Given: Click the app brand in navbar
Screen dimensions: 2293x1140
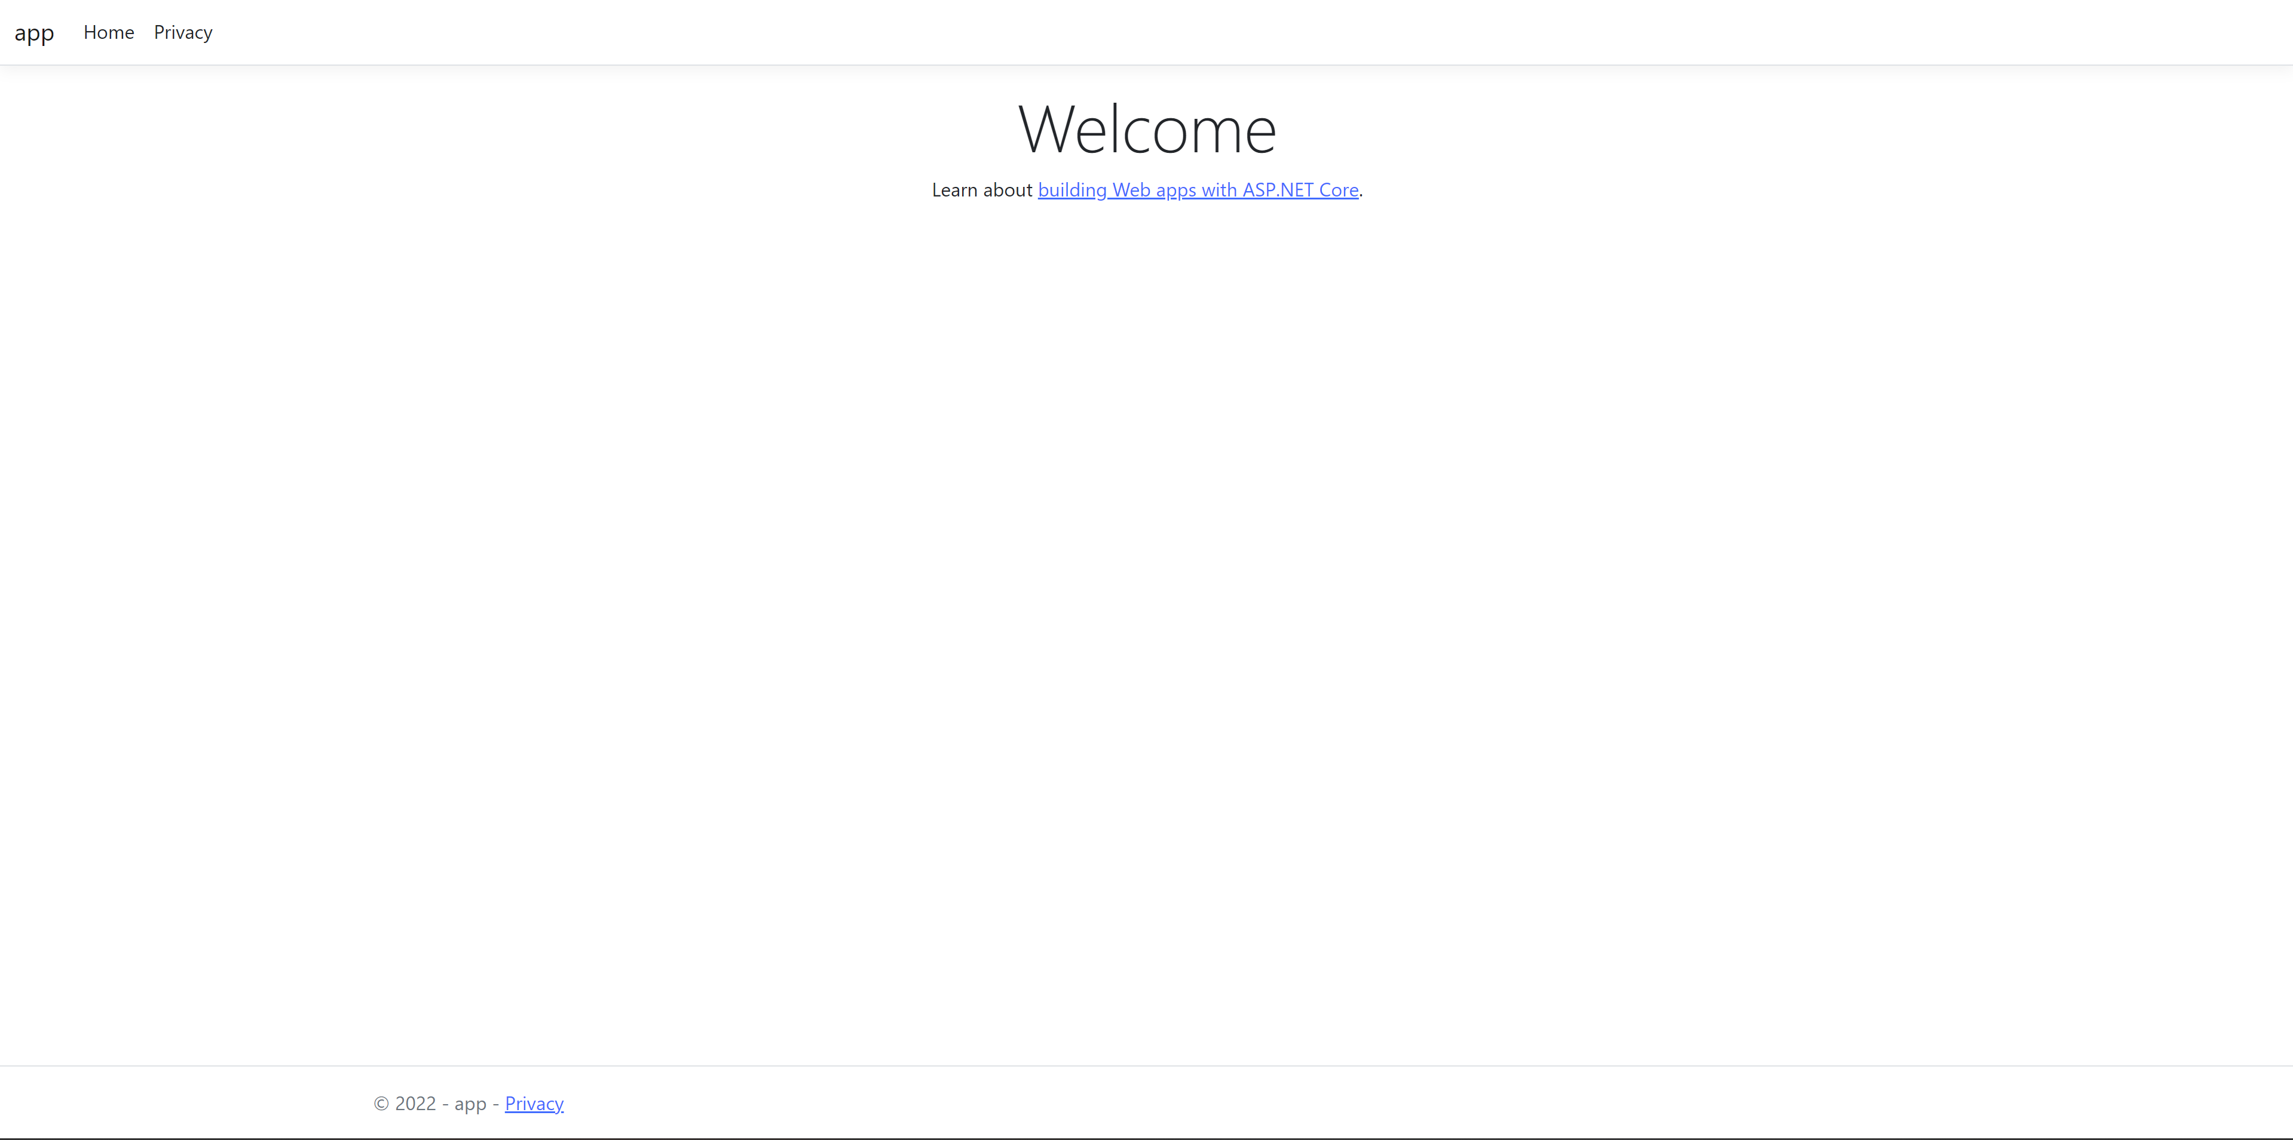Looking at the screenshot, I should 34,33.
